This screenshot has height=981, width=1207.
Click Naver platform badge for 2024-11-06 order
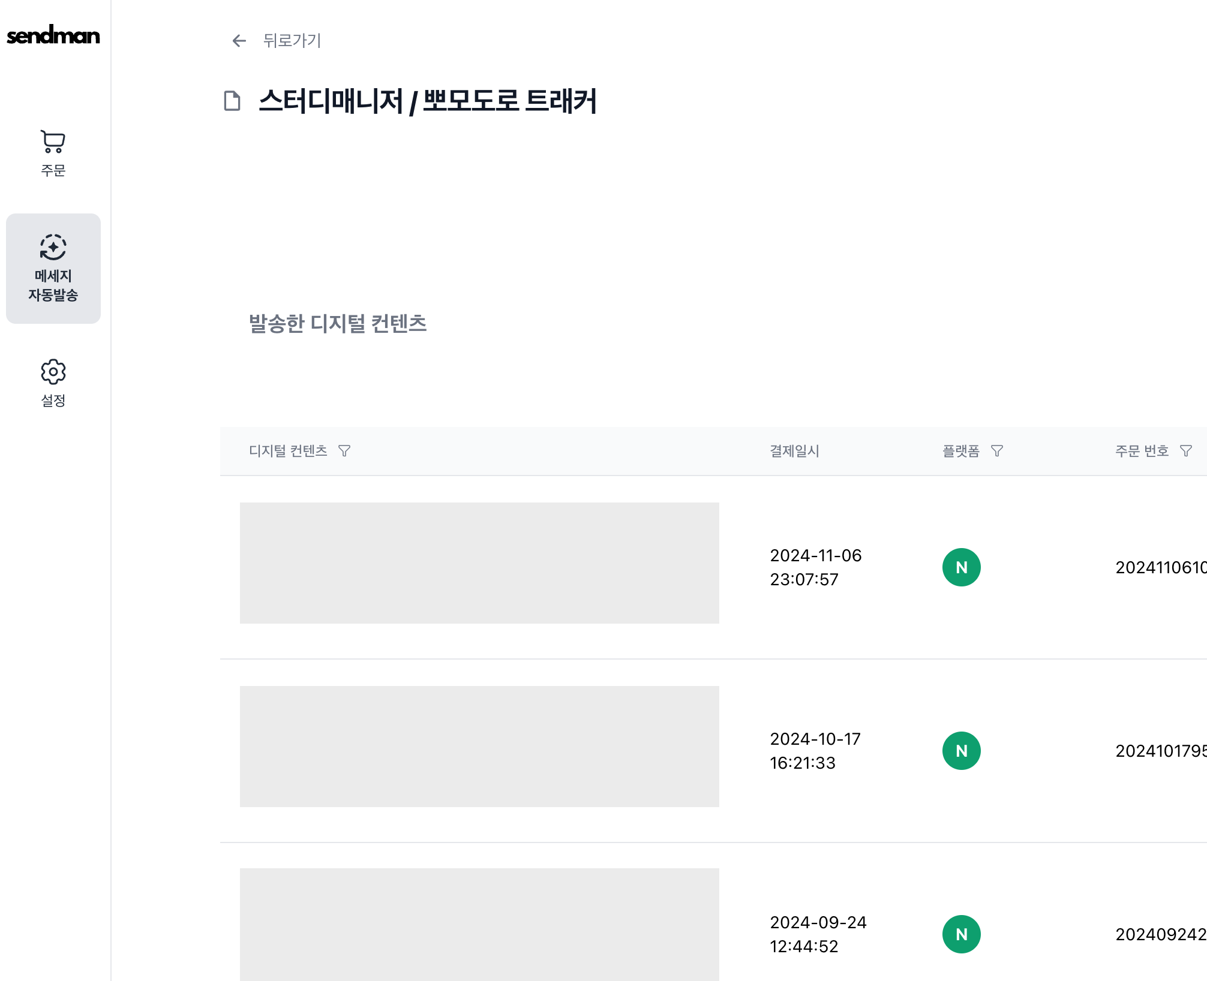coord(962,567)
